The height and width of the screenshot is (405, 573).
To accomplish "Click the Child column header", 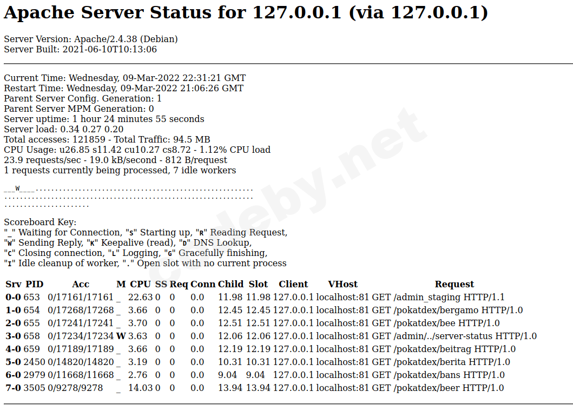I will pos(230,284).
